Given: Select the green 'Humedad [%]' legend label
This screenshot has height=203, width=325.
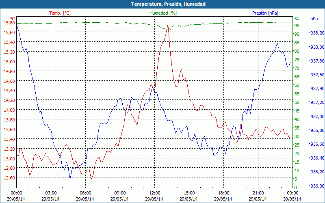Looking at the screenshot, I should (163, 13).
